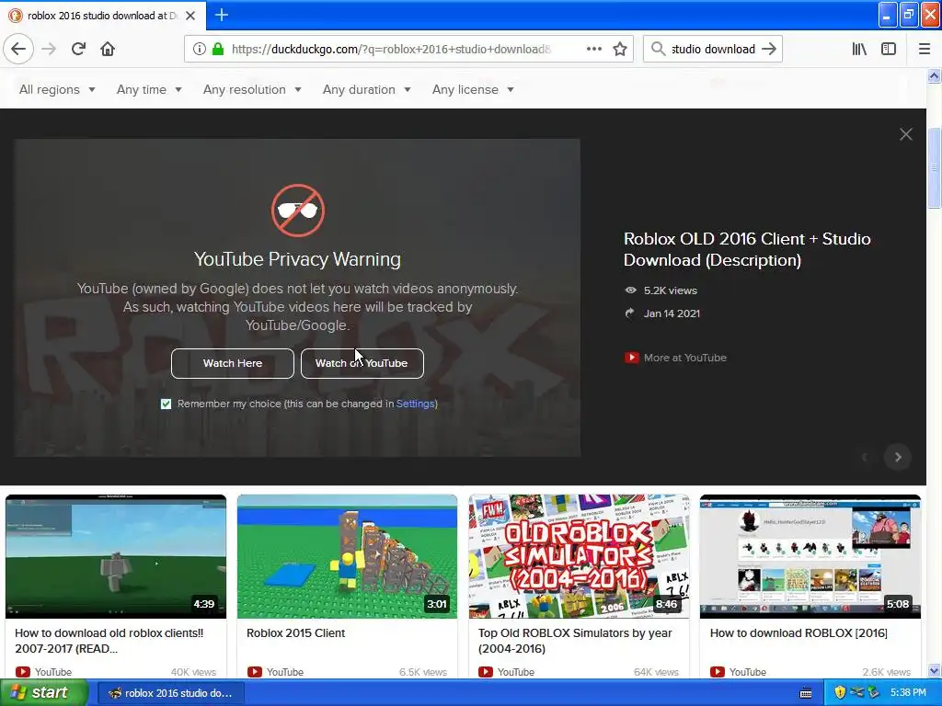Viewport: 942px width, 706px height.
Task: Open the More at YouTube link
Action: tap(684, 358)
